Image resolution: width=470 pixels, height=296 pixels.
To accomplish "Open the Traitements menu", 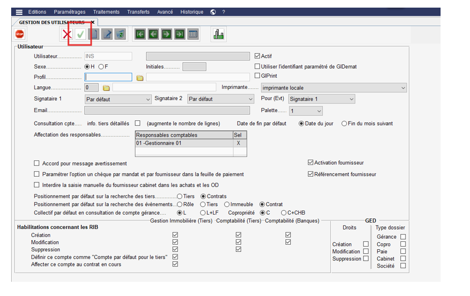I will (106, 12).
